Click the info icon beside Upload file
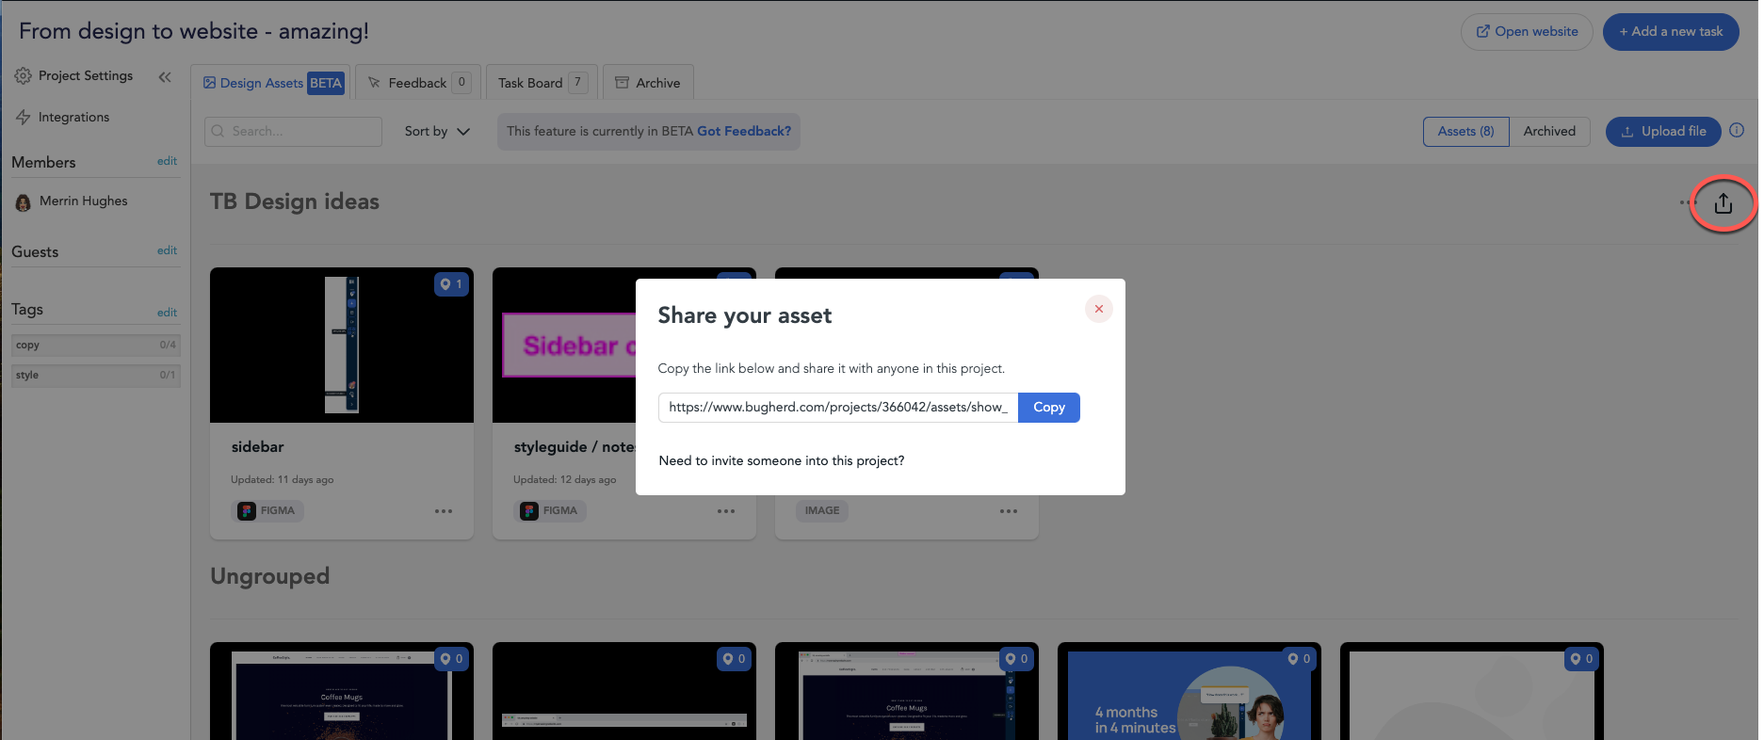Image resolution: width=1764 pixels, height=740 pixels. point(1737,130)
